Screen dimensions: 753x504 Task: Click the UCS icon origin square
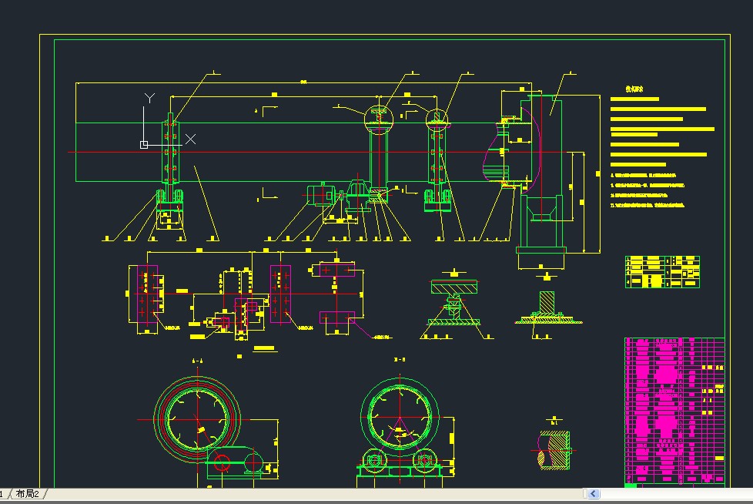coord(143,145)
